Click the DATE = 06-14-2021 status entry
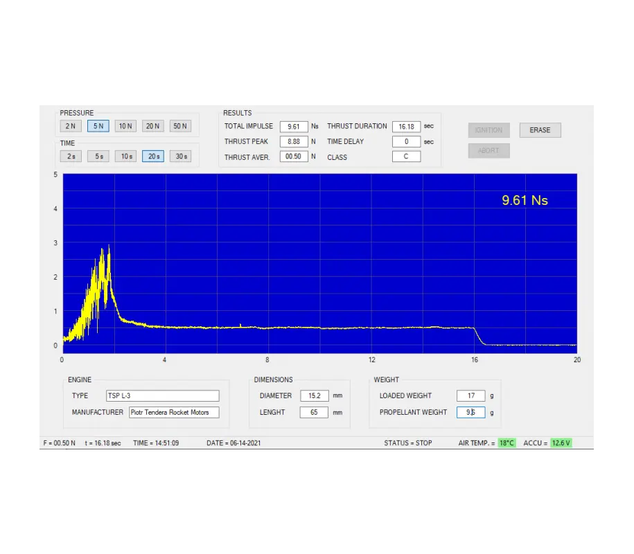The height and width of the screenshot is (554, 634). point(234,443)
